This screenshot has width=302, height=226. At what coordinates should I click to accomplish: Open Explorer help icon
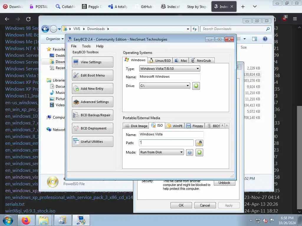click(265, 39)
